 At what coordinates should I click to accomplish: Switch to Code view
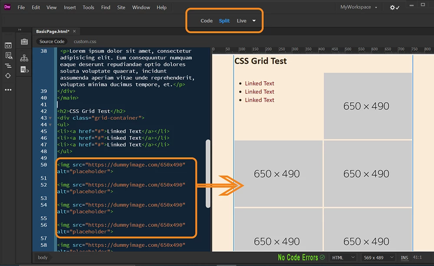207,21
